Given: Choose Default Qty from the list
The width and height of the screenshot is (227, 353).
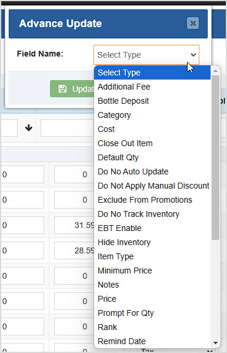Looking at the screenshot, I should coord(152,157).
